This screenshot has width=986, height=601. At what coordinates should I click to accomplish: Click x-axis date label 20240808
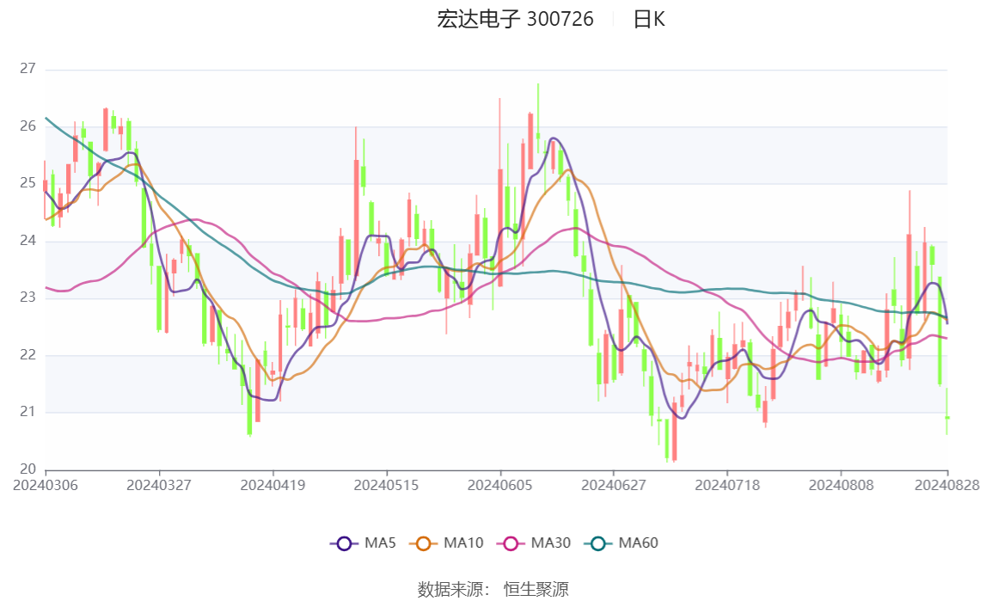(842, 485)
